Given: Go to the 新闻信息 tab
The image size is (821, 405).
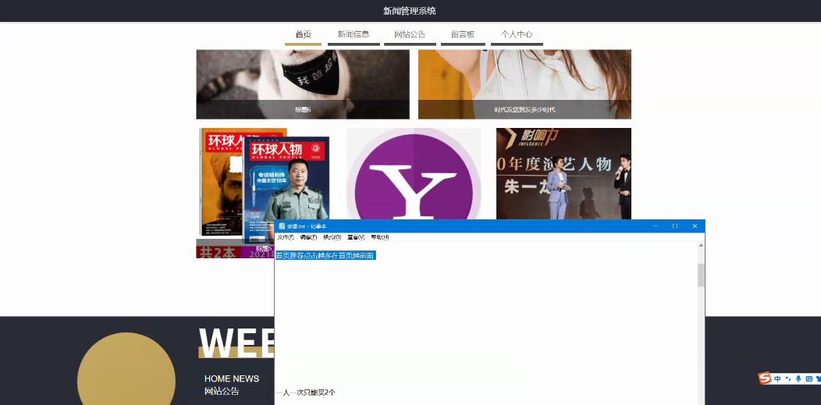Looking at the screenshot, I should pos(354,34).
